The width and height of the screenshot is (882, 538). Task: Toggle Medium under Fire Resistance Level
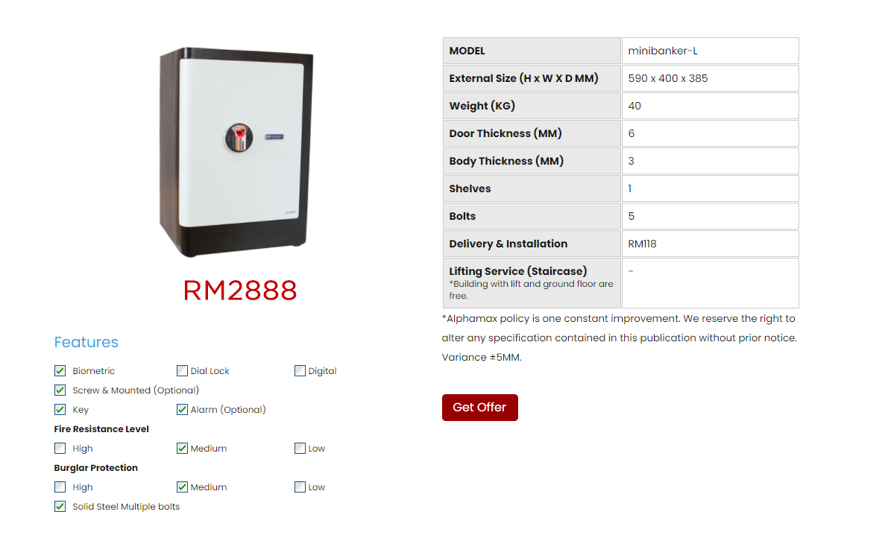(182, 448)
